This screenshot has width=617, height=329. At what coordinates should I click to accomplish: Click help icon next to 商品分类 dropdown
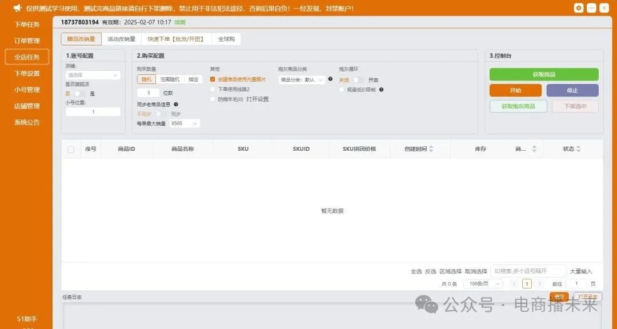coord(330,79)
